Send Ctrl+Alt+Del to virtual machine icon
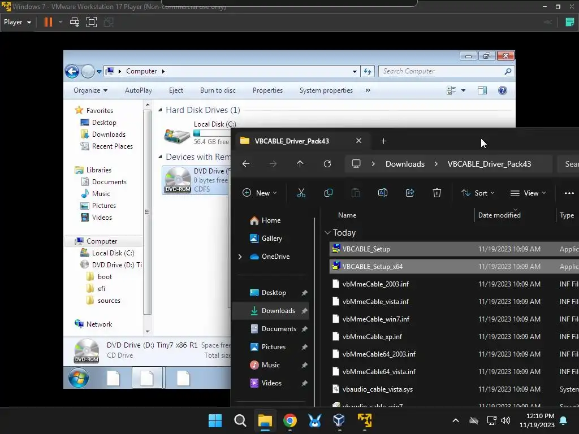 click(75, 22)
